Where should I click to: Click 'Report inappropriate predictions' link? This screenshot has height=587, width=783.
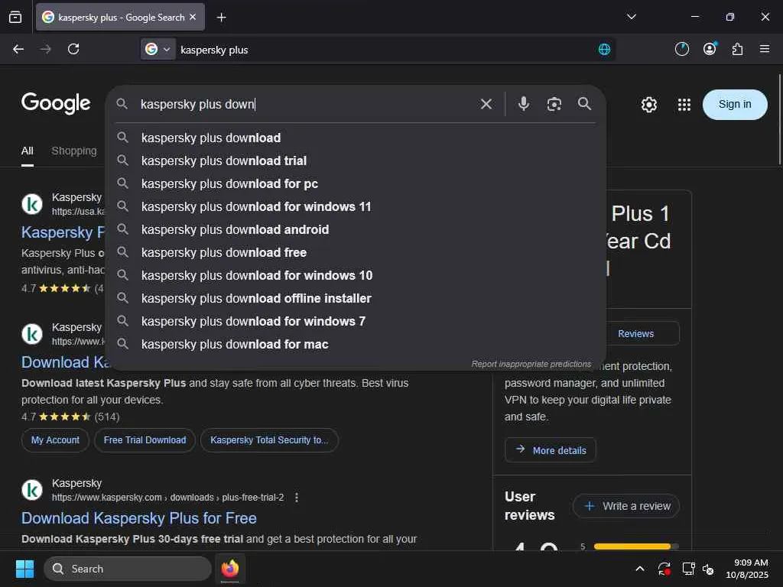(x=531, y=364)
